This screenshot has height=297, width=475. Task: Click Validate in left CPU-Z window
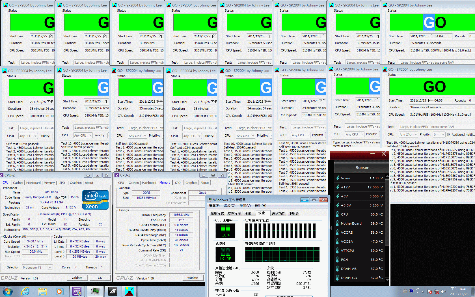(77, 278)
